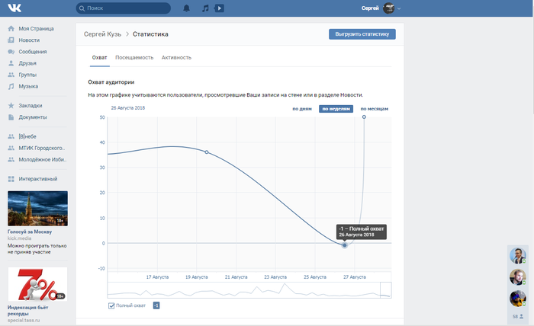This screenshot has width=534, height=326.
Task: Open Друзья from the sidebar
Action: (27, 63)
